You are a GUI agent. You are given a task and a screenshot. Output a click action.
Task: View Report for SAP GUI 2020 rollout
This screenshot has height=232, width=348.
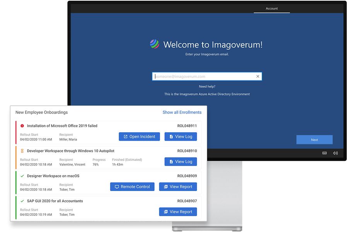click(178, 212)
